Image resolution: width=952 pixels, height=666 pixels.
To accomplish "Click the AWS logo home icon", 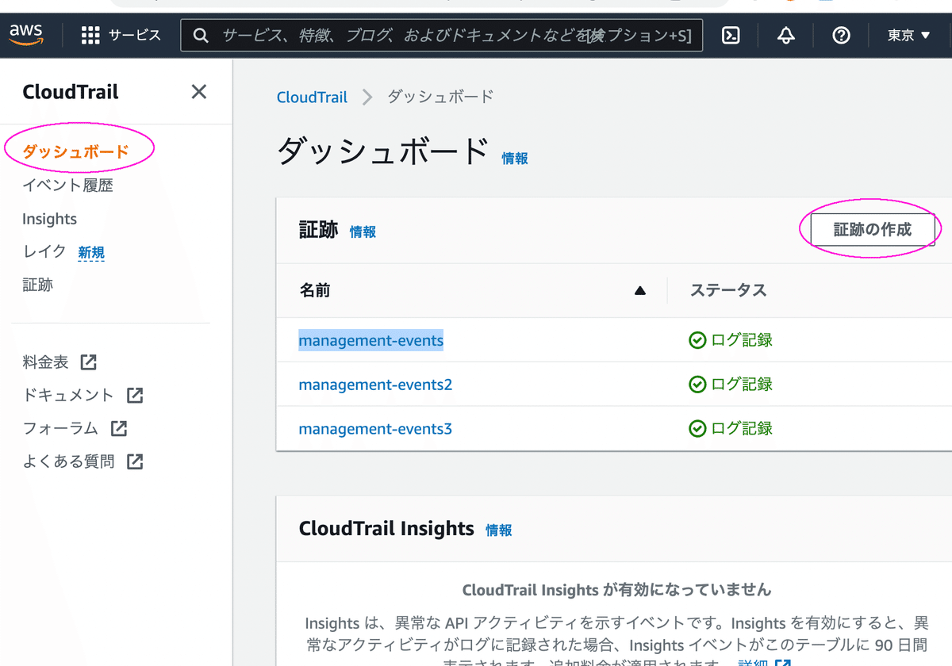I will click(x=25, y=35).
